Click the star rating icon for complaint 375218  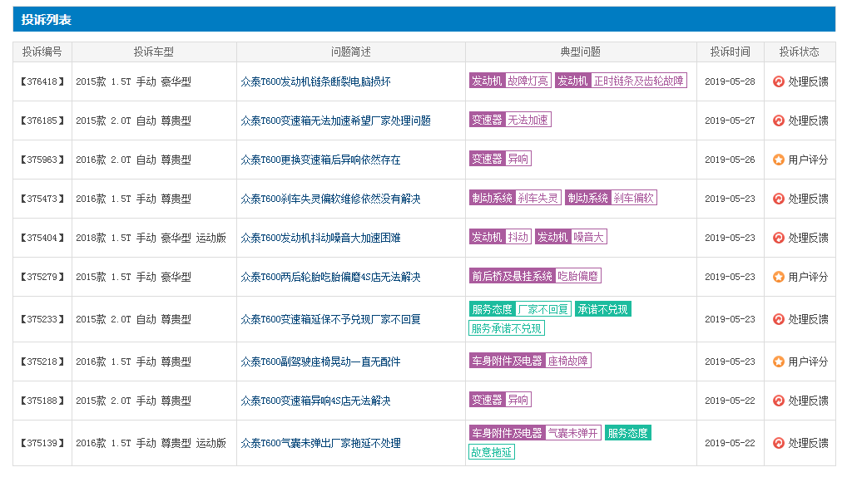pos(779,361)
